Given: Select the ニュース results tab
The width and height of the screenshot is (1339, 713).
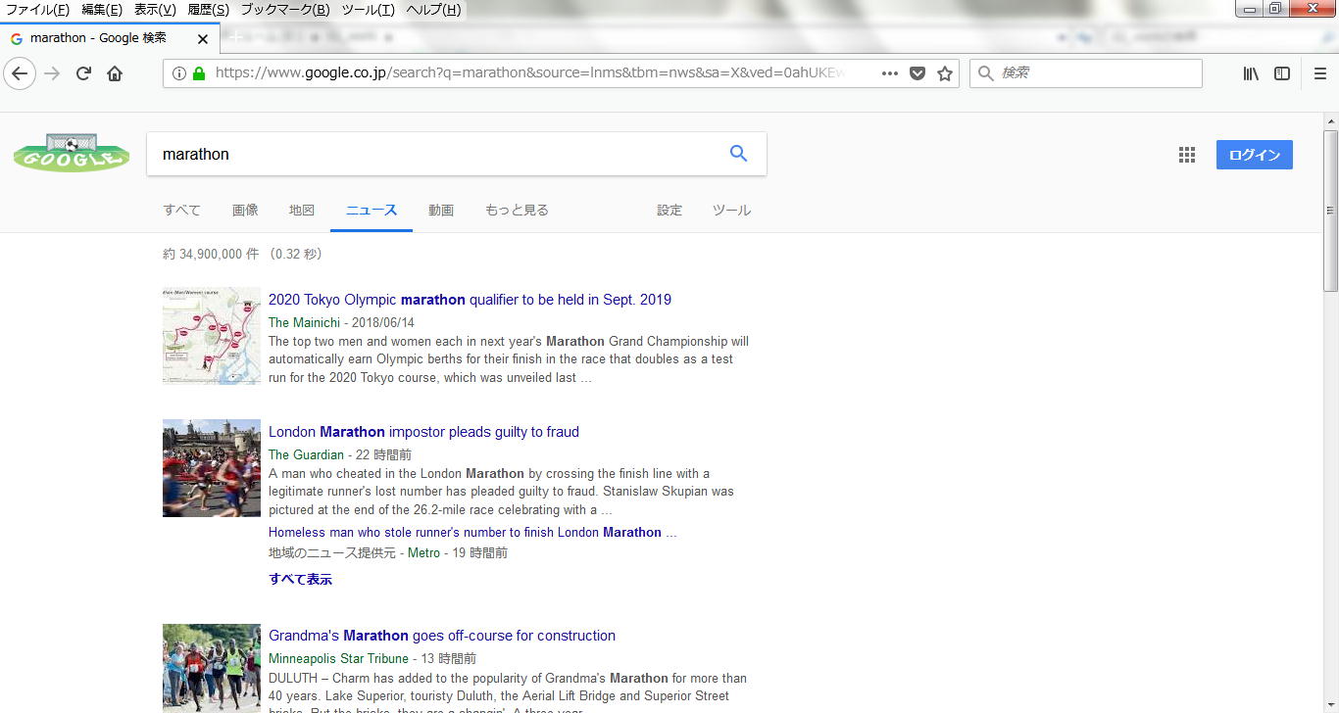Looking at the screenshot, I should click(372, 210).
